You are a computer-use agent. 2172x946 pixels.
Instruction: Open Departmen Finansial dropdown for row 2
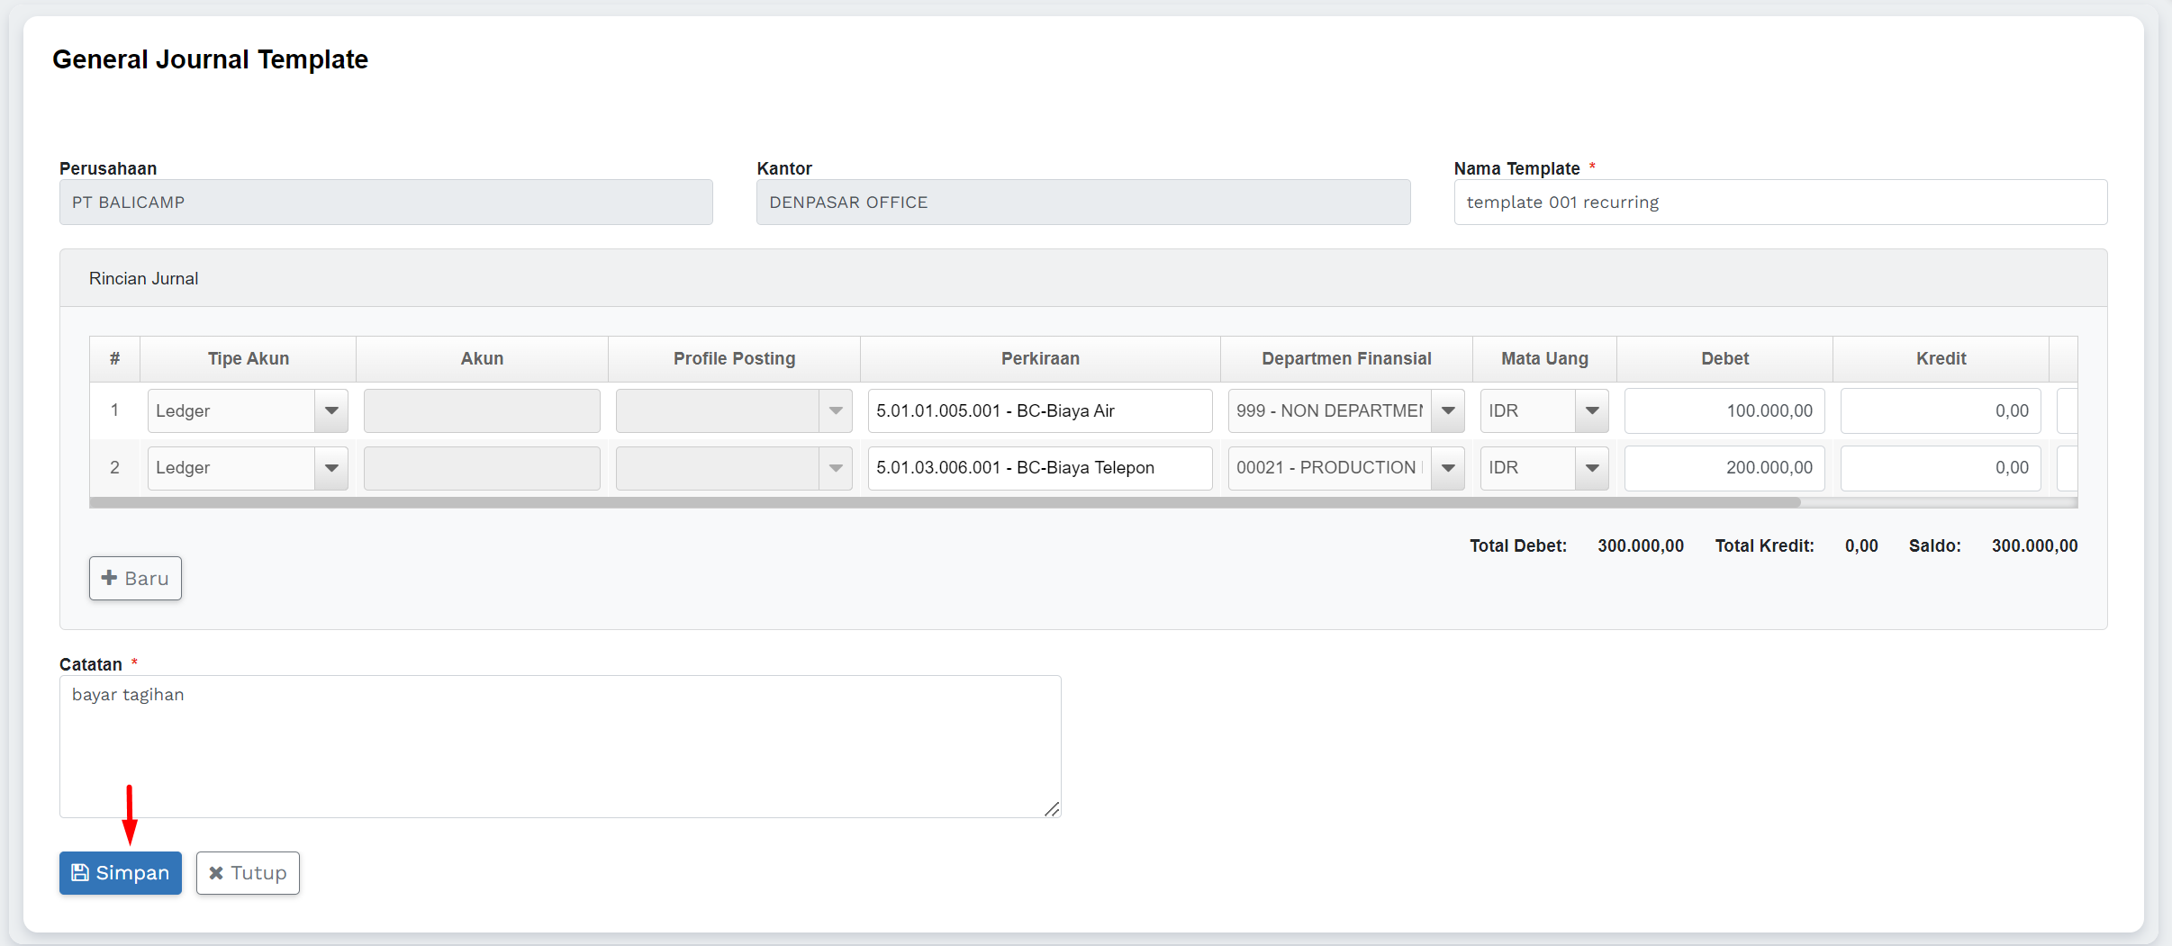pyautogui.click(x=1448, y=468)
